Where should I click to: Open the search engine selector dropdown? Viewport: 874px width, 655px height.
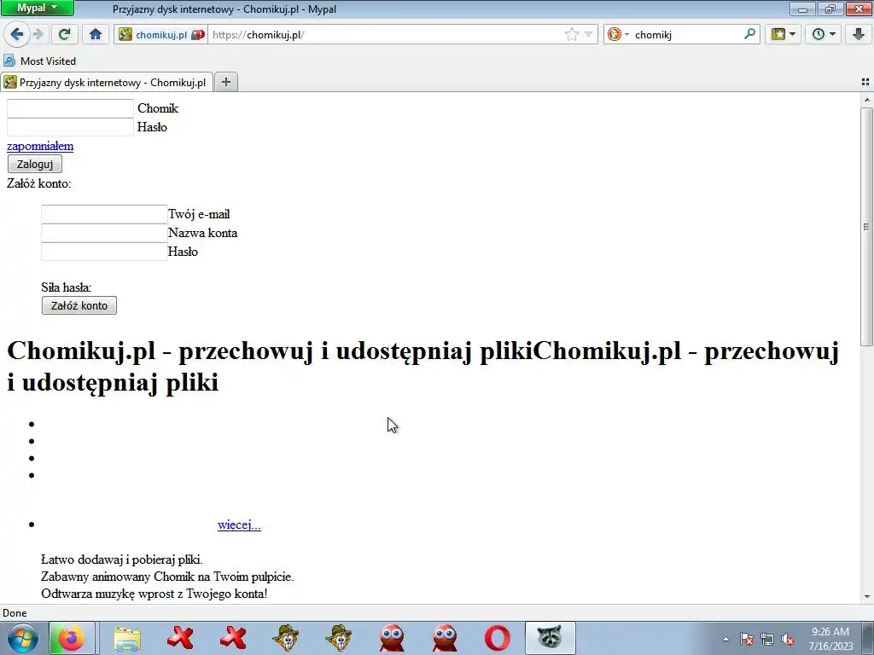[x=626, y=34]
